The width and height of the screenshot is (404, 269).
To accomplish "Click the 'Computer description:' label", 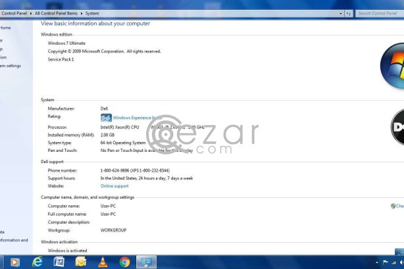I will click(68, 222).
